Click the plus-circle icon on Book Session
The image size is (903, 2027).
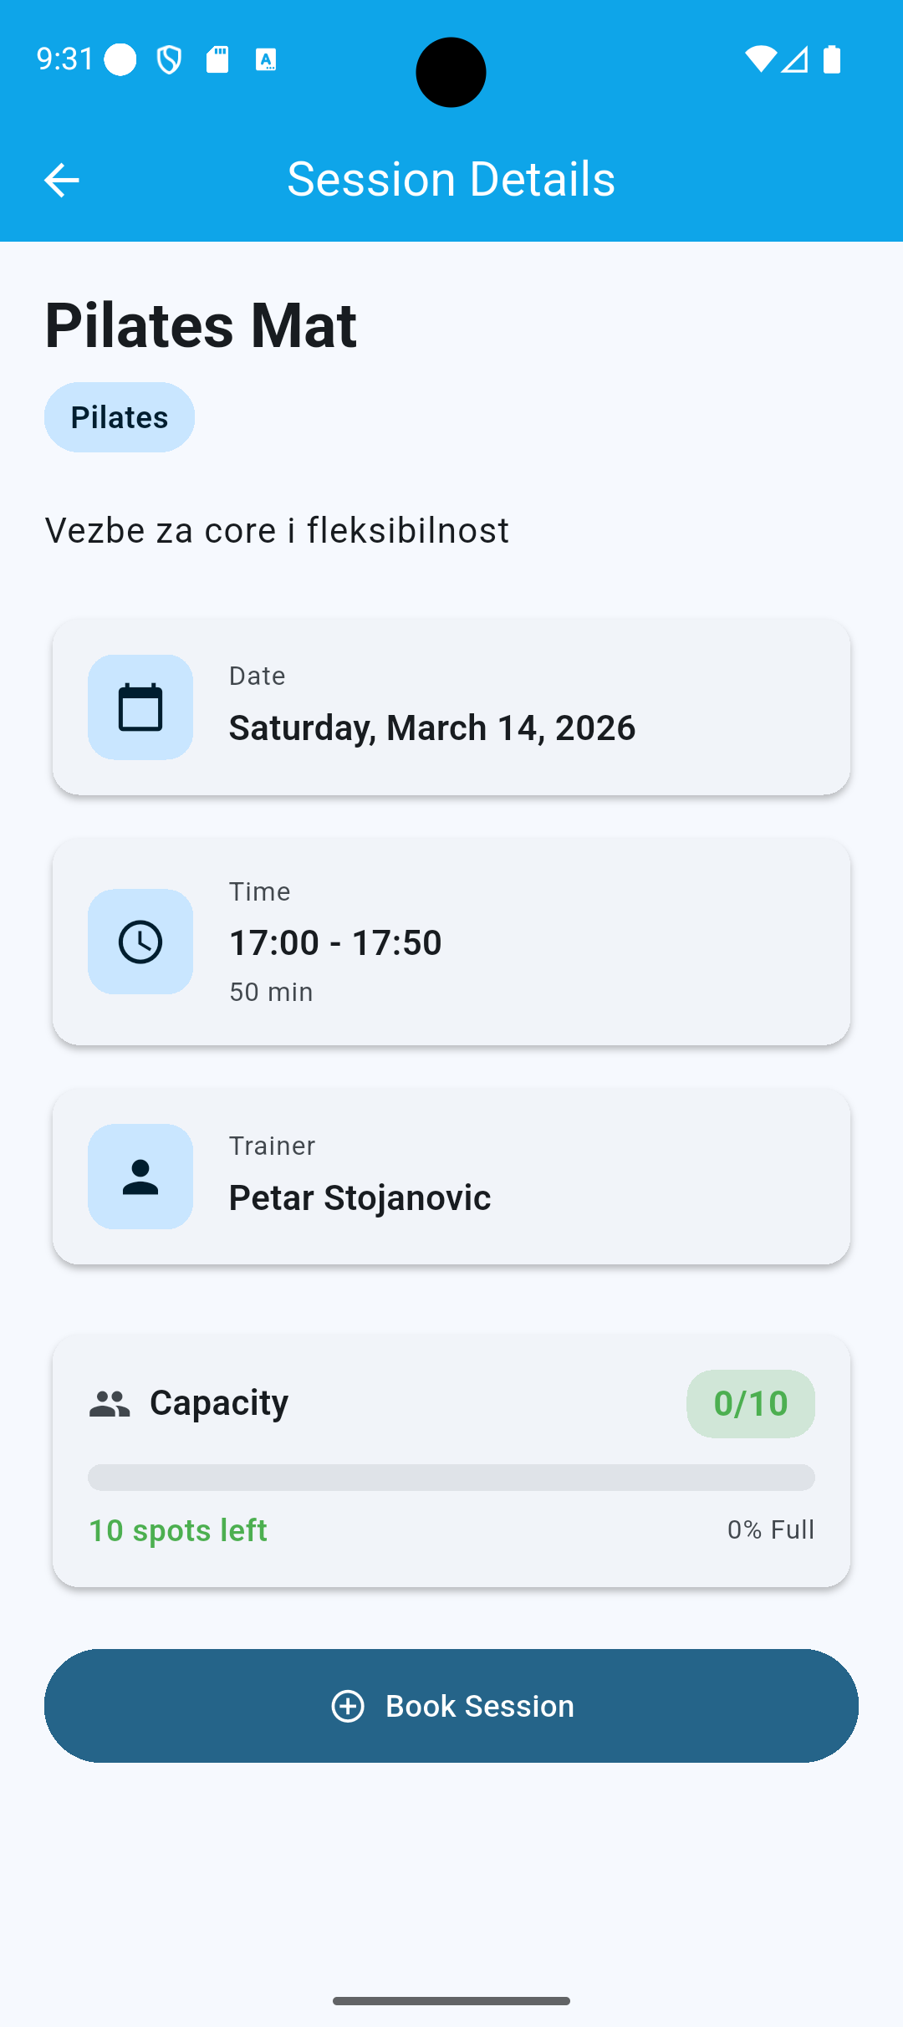pyautogui.click(x=348, y=1706)
